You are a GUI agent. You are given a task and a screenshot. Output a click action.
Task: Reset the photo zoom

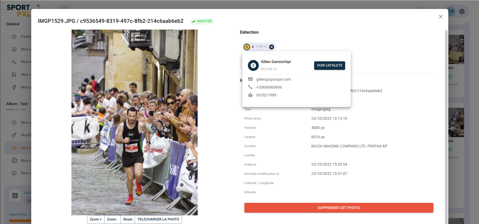point(128,219)
